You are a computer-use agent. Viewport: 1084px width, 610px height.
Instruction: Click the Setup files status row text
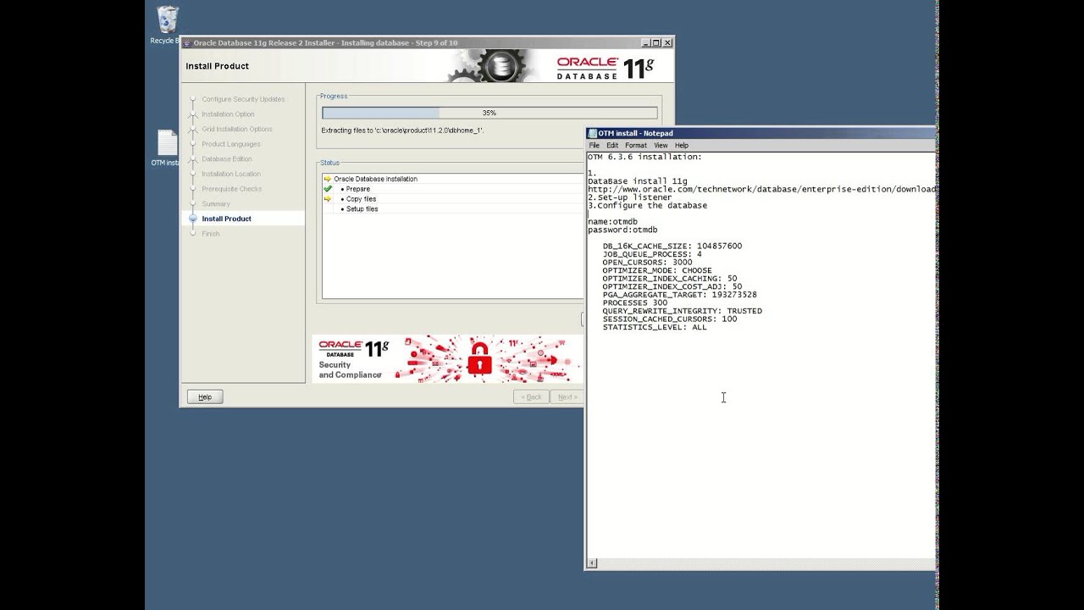click(362, 209)
